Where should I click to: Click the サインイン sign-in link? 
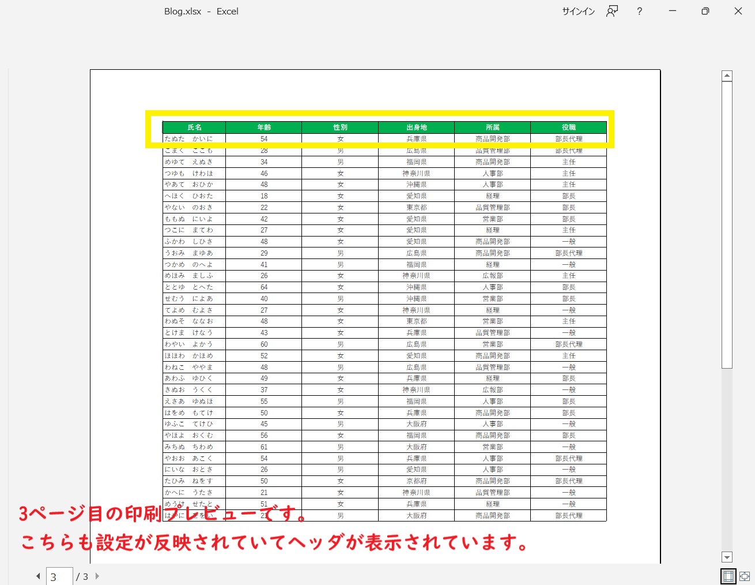tap(578, 11)
